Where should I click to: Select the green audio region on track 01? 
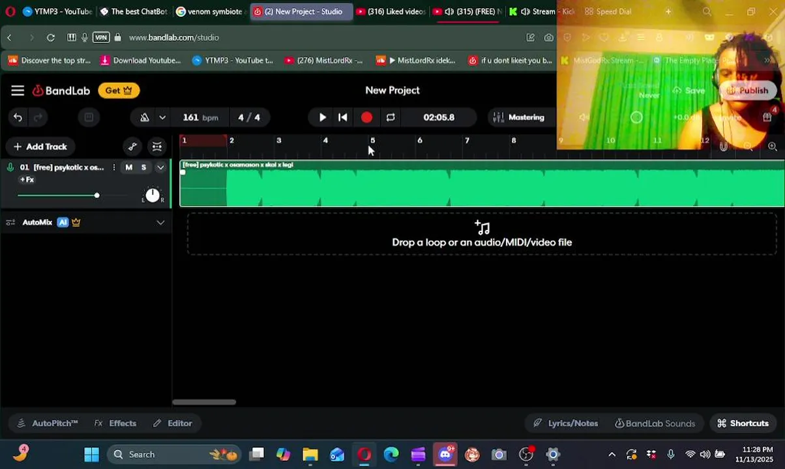[x=482, y=184]
